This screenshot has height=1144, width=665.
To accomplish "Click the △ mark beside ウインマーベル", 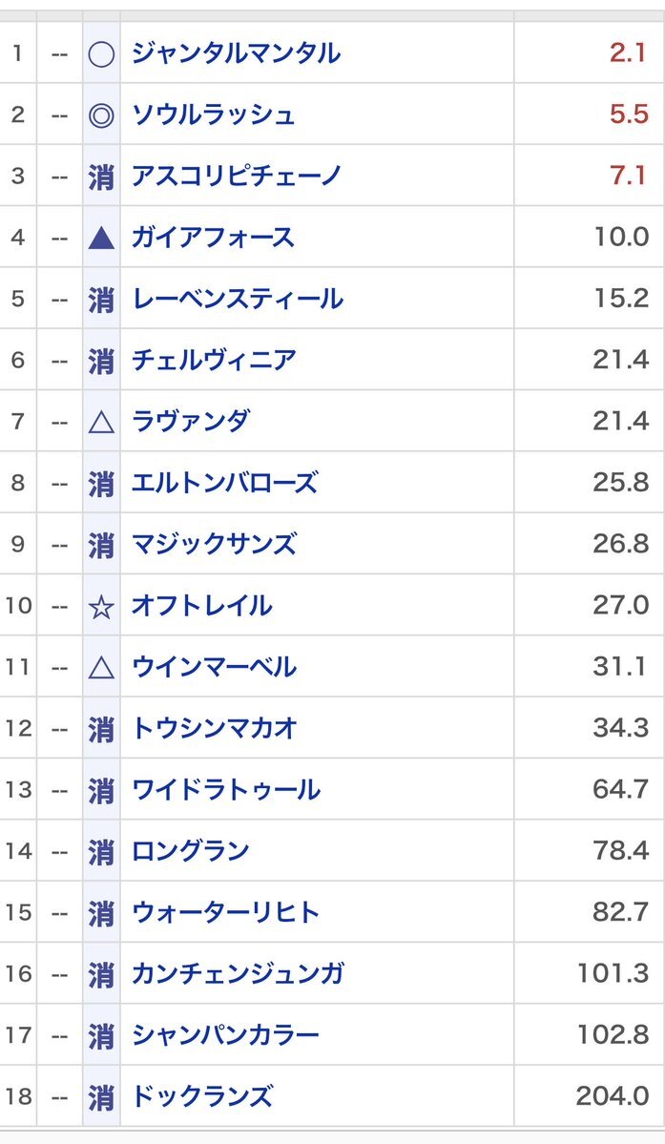I will coord(101,667).
